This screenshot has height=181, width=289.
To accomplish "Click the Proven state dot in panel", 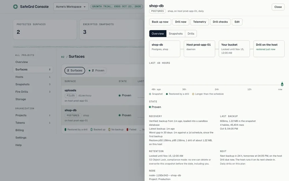I will (x=150, y=107).
